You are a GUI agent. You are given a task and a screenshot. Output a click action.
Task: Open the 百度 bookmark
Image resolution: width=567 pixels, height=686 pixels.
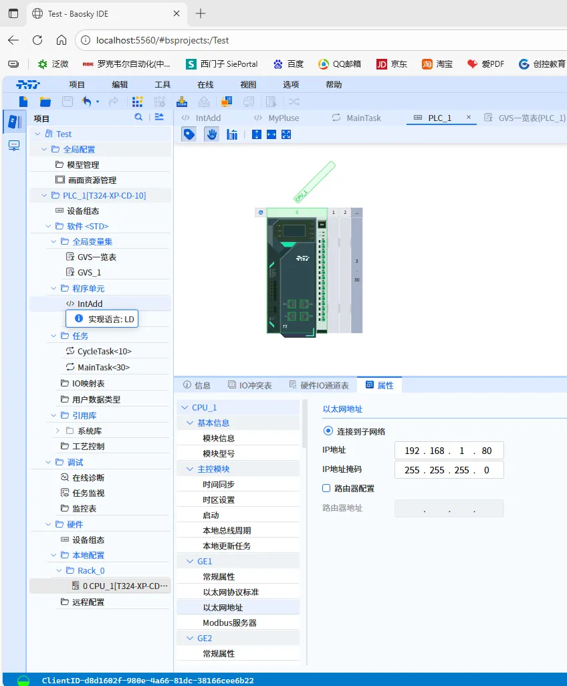tap(288, 64)
